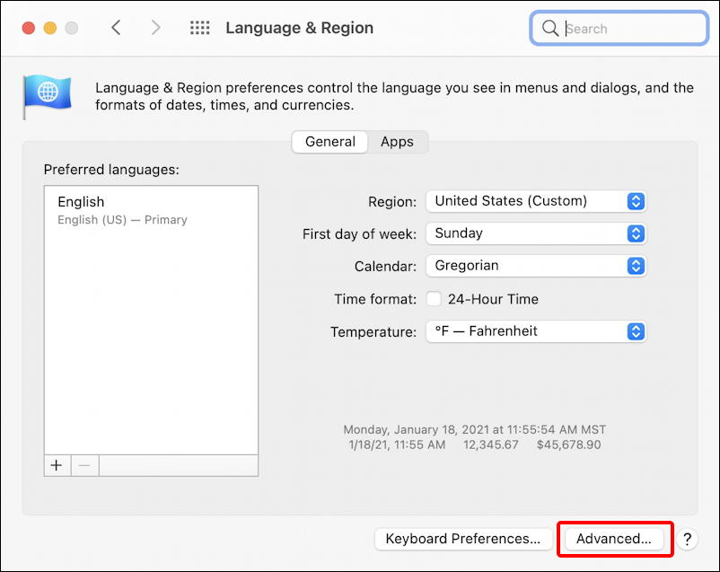Enable the 24-Hour Time checkbox
Viewport: 720px width, 572px height.
(x=434, y=299)
